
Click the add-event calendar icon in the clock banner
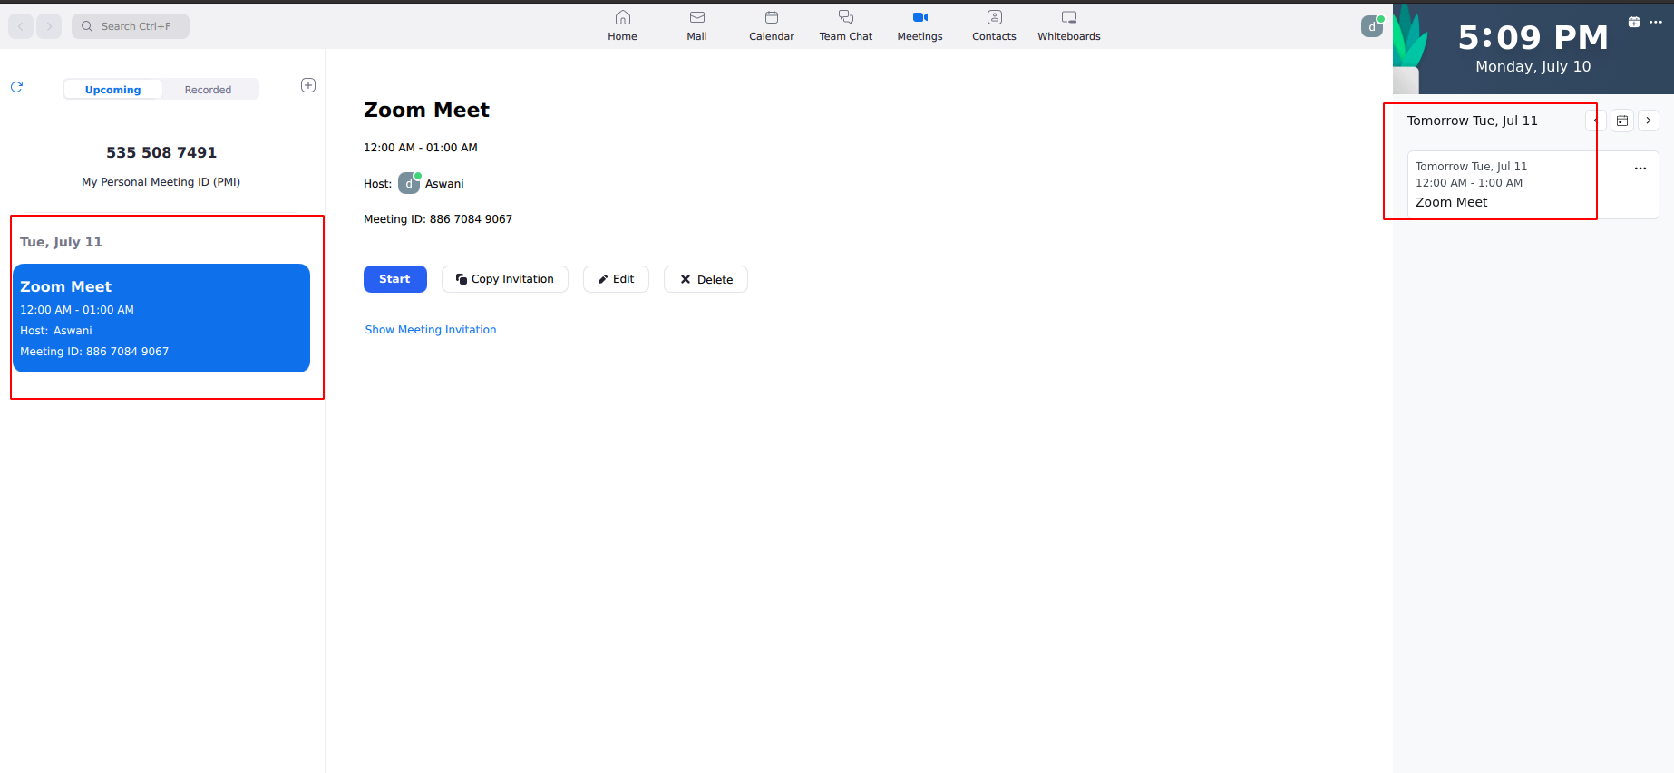point(1634,22)
